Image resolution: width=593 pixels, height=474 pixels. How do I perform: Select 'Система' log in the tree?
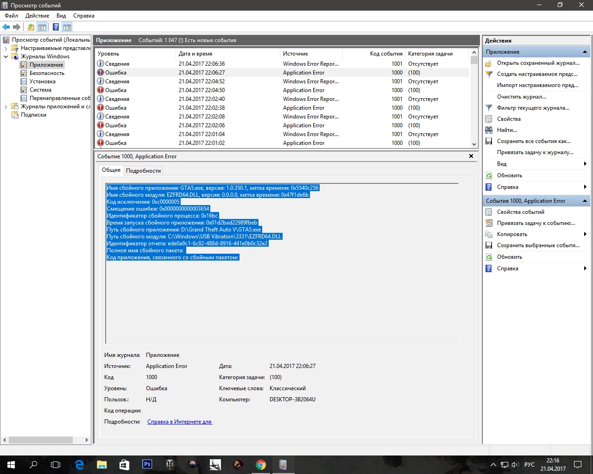[x=40, y=90]
